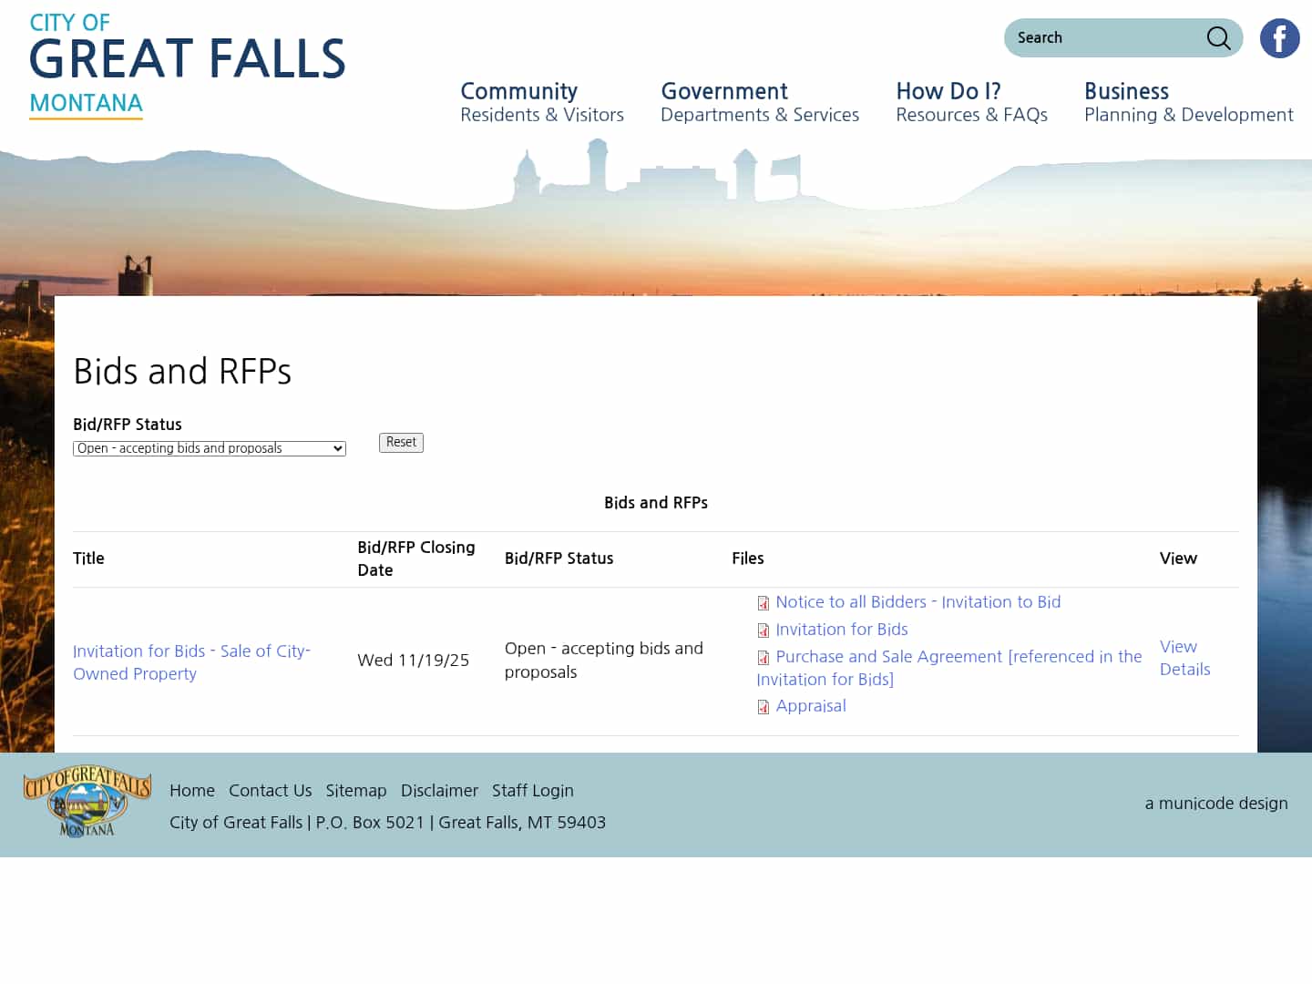Click the search magnifying glass icon
The height and width of the screenshot is (984, 1312).
[x=1218, y=38]
